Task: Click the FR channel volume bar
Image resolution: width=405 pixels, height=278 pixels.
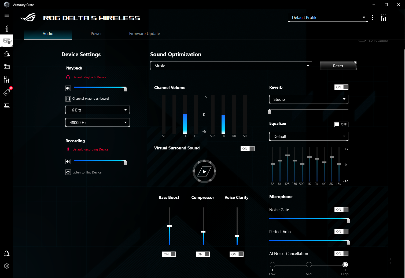Action: point(223,114)
